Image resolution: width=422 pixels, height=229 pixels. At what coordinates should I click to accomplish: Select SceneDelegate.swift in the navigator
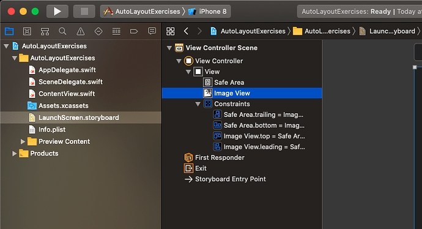coord(65,82)
